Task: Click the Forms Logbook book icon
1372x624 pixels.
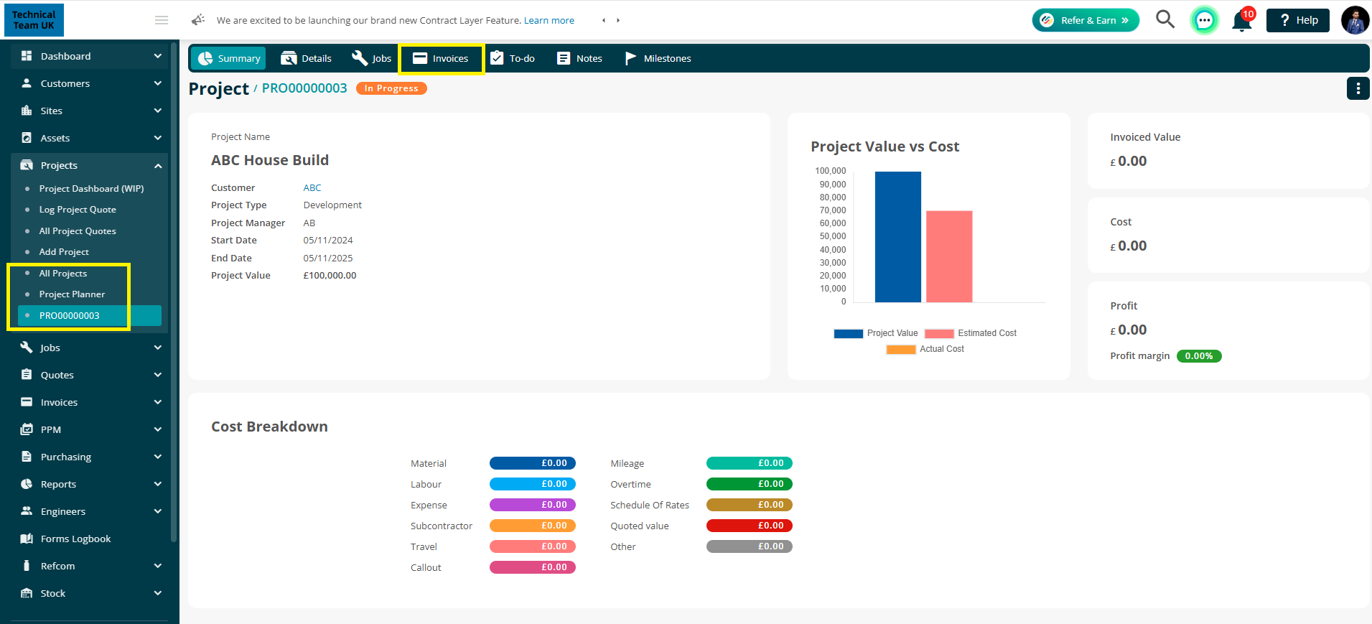Action: point(27,539)
